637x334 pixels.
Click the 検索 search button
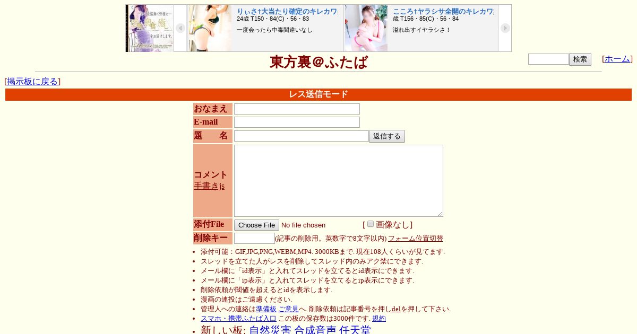point(580,59)
